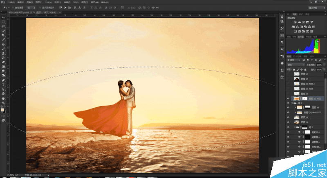Hide the 图层 17 拷贝 layer
Viewport: 327px width, 178px height.
click(288, 98)
